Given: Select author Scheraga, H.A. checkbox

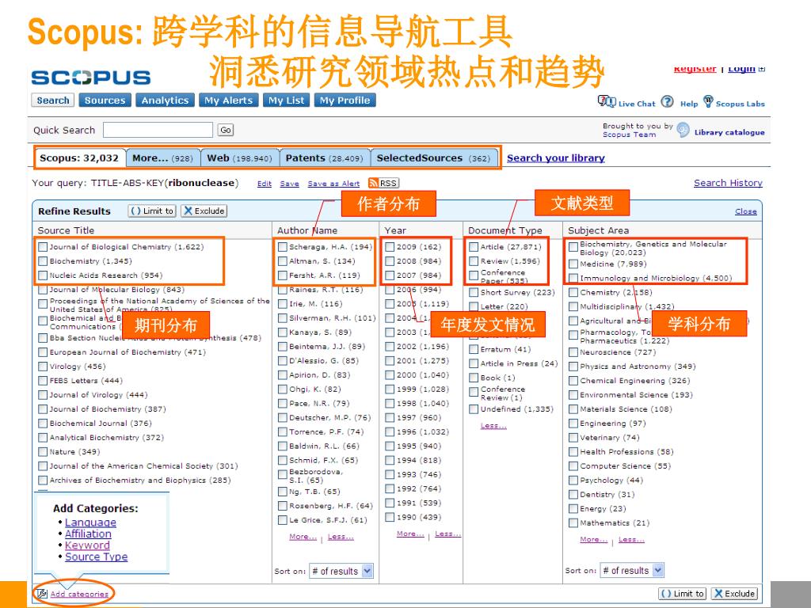Looking at the screenshot, I should tap(283, 247).
